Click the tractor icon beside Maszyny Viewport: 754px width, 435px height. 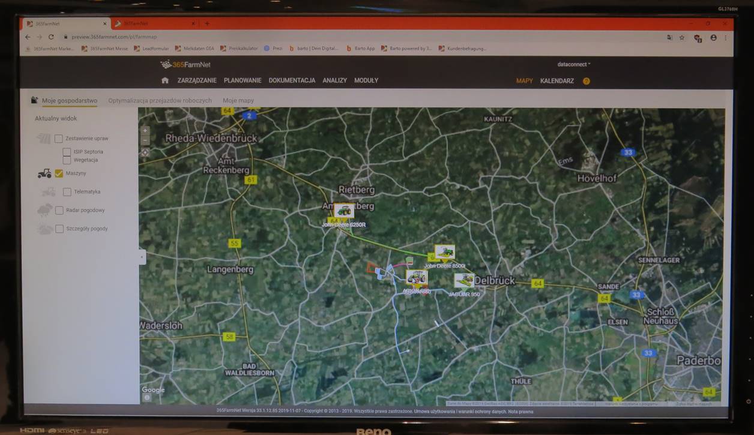coord(44,173)
